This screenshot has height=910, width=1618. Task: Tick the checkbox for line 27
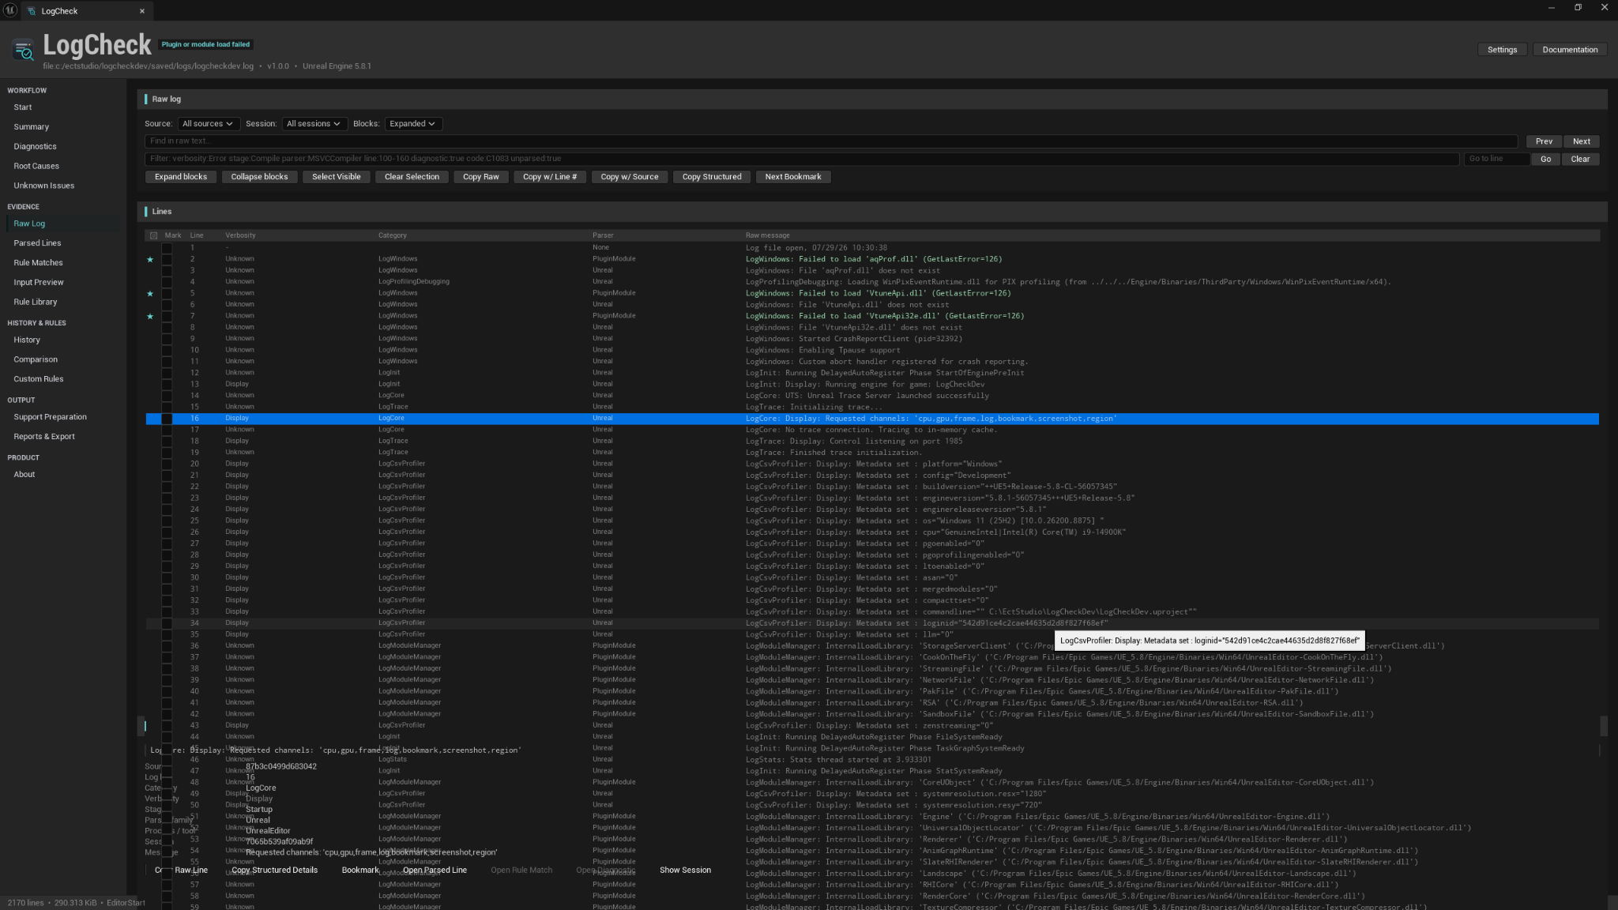click(167, 543)
